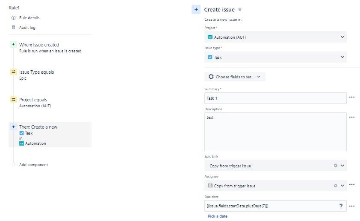This screenshot has height=221, width=360.
Task: Click the Issue Type condition shuffle icon
Action: pyautogui.click(x=14, y=72)
